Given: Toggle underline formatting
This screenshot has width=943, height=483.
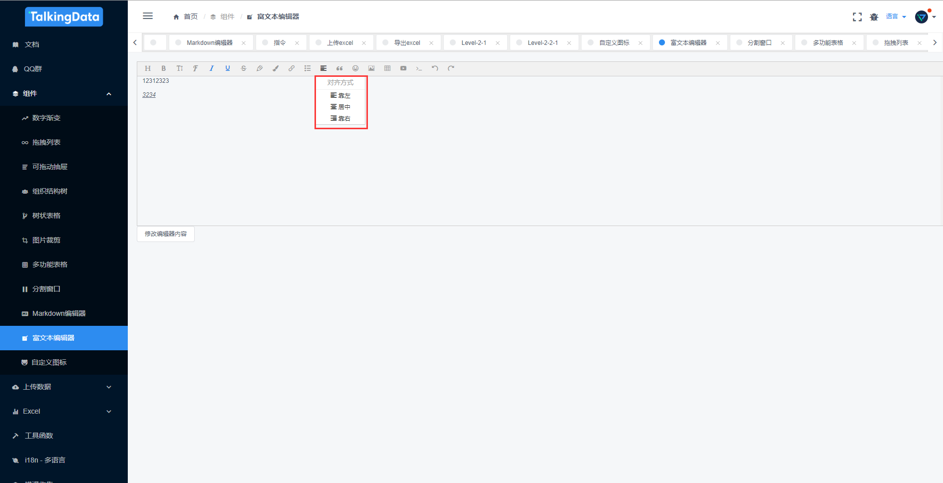Looking at the screenshot, I should click(228, 68).
